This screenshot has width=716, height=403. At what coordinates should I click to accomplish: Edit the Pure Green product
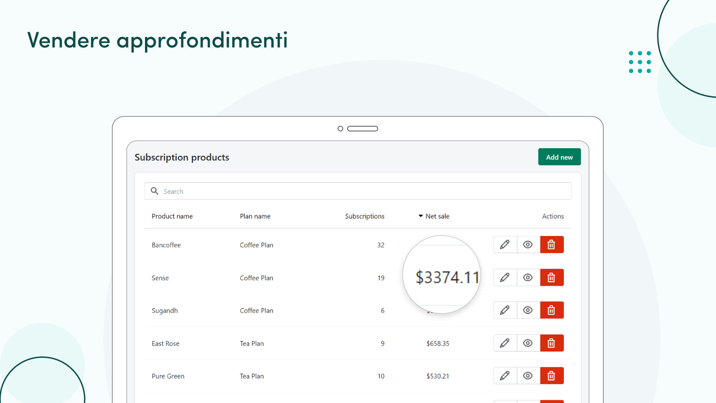pos(505,376)
